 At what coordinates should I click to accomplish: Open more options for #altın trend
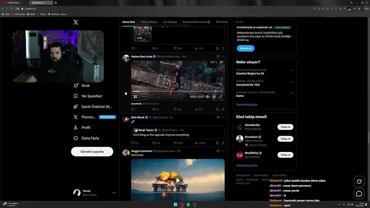pos(291,93)
